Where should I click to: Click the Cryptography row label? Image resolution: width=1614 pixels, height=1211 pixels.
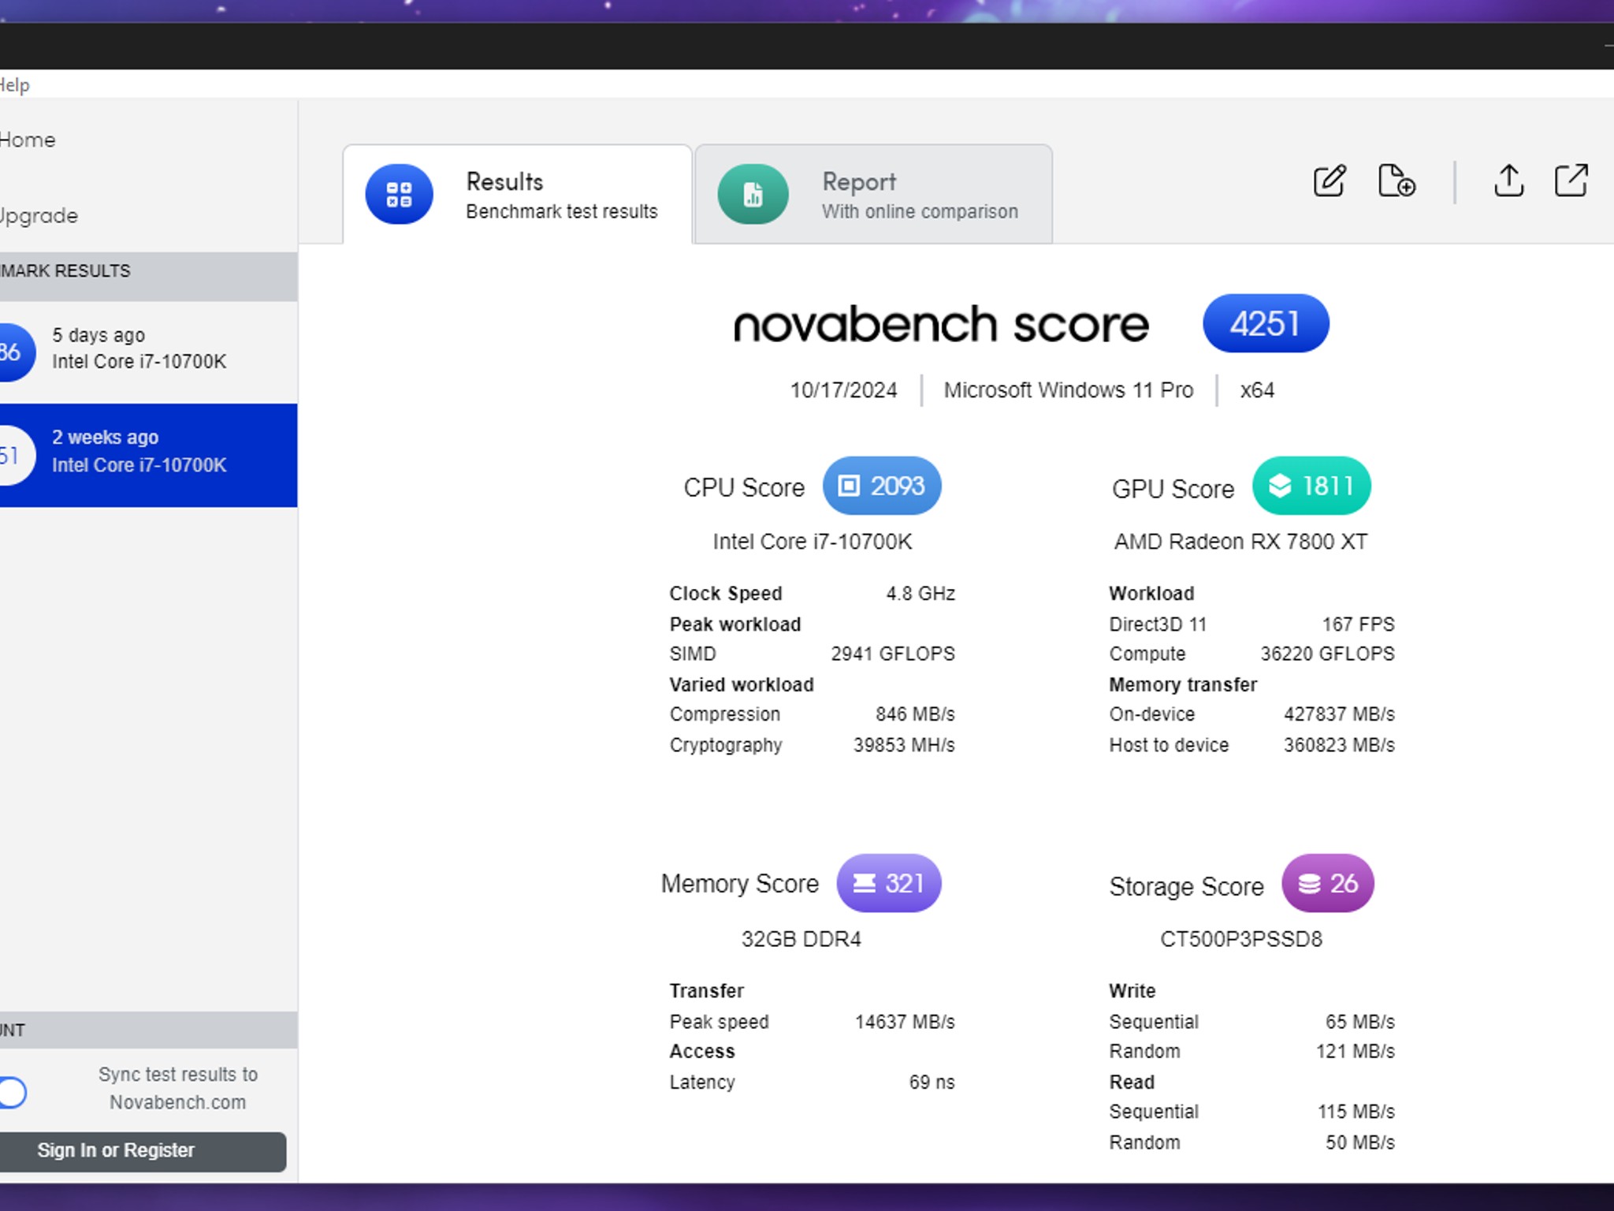pyautogui.click(x=726, y=745)
